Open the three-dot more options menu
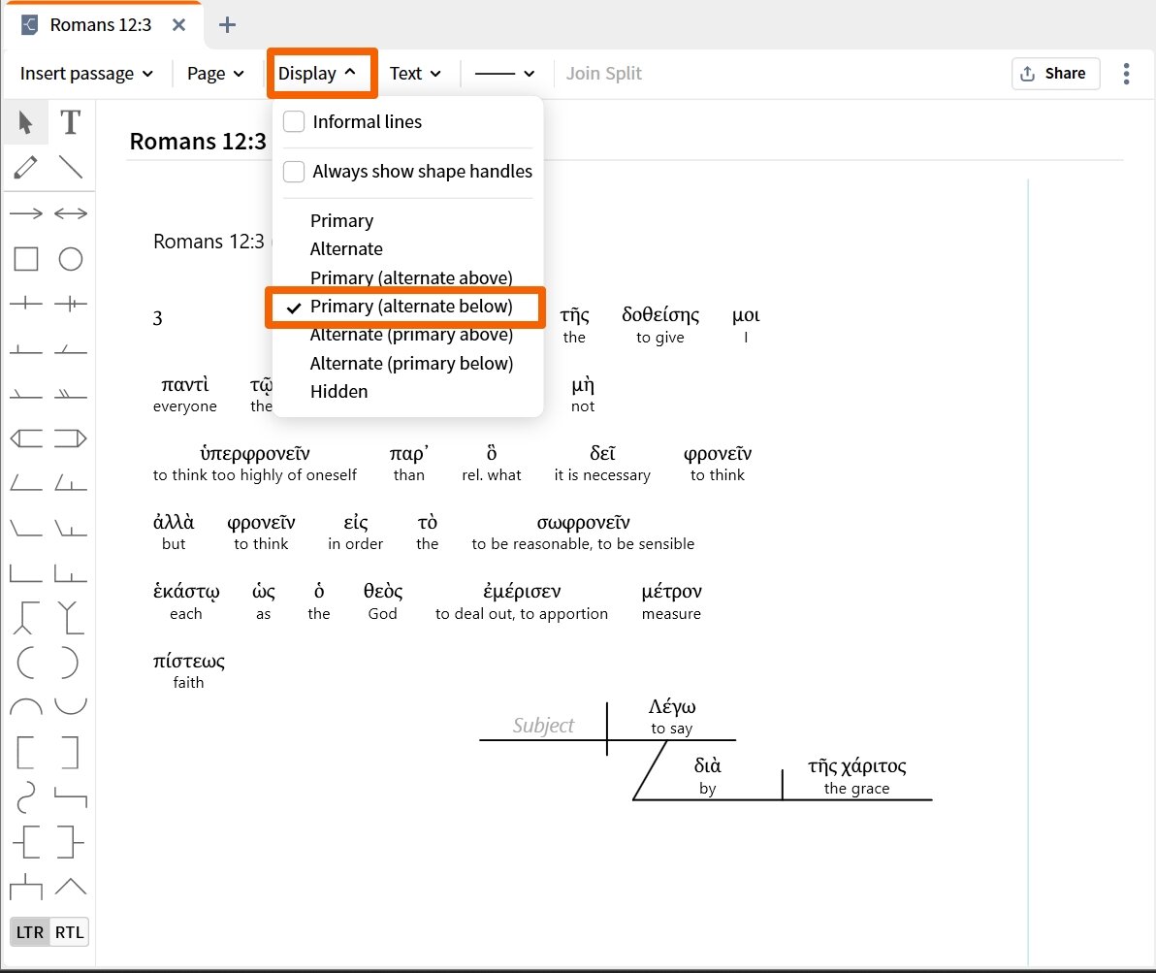This screenshot has width=1156, height=973. coord(1126,74)
